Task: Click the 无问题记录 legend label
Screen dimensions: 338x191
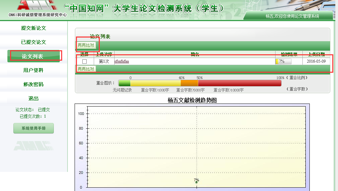Action: click(x=122, y=90)
